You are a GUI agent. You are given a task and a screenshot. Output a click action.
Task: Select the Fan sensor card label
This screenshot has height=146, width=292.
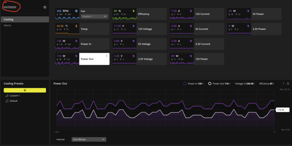point(83,11)
